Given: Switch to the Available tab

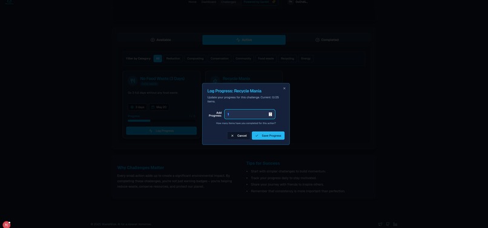Looking at the screenshot, I should (x=160, y=40).
